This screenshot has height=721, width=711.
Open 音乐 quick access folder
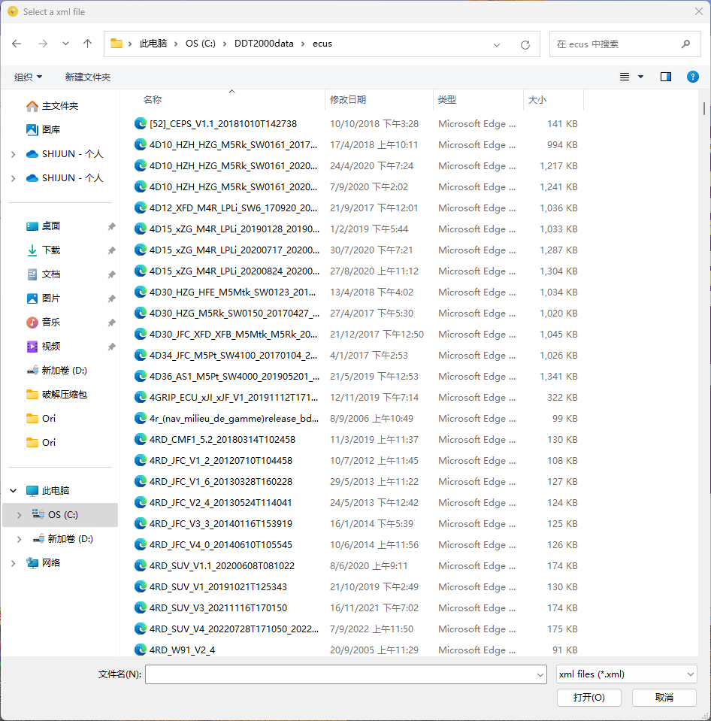point(51,323)
